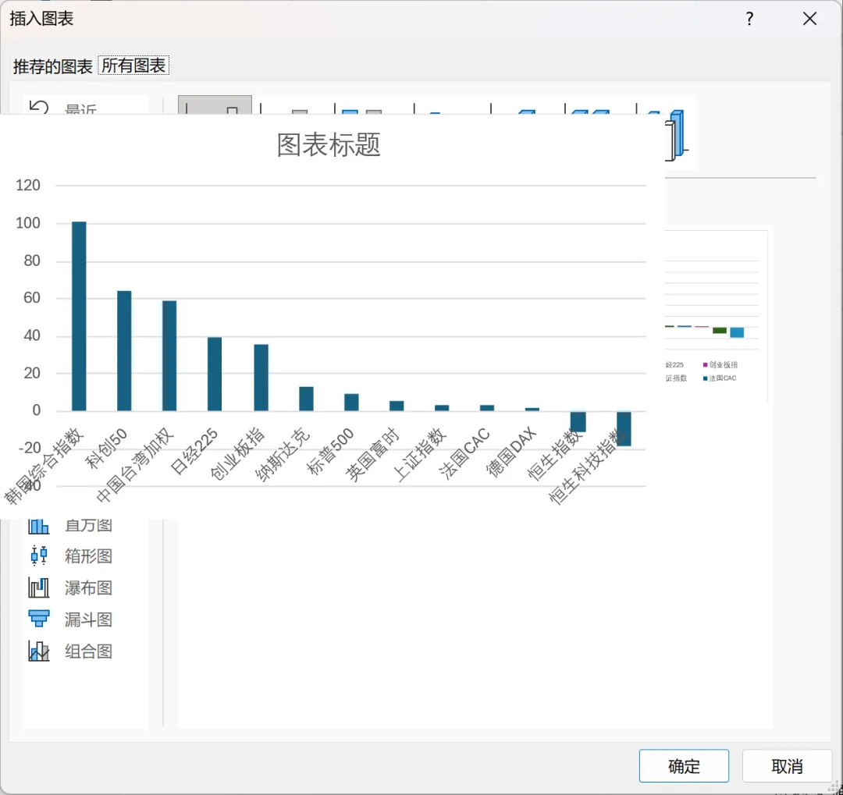Open help via the question mark icon

click(749, 20)
